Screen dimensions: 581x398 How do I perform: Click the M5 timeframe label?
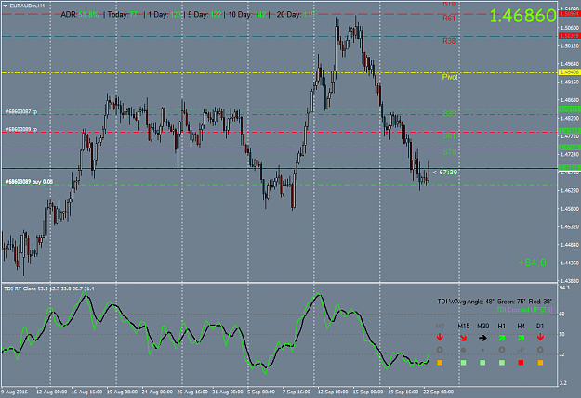point(440,326)
